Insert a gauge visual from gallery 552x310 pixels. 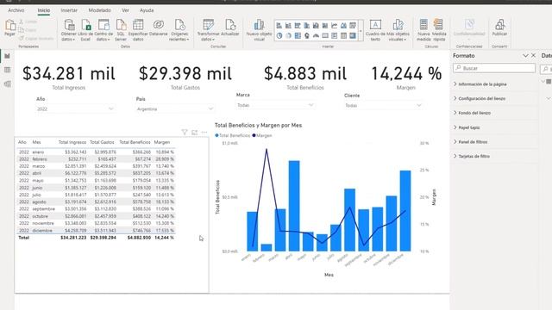(316, 35)
